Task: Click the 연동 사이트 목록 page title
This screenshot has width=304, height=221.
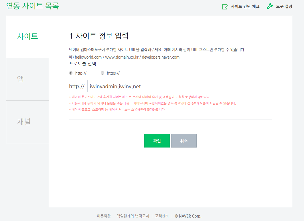Action: (x=33, y=6)
